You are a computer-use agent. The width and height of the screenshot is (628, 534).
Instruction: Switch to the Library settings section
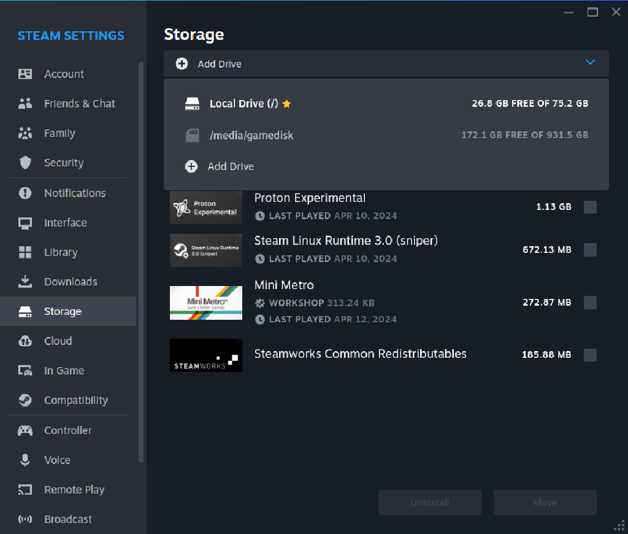pos(61,252)
